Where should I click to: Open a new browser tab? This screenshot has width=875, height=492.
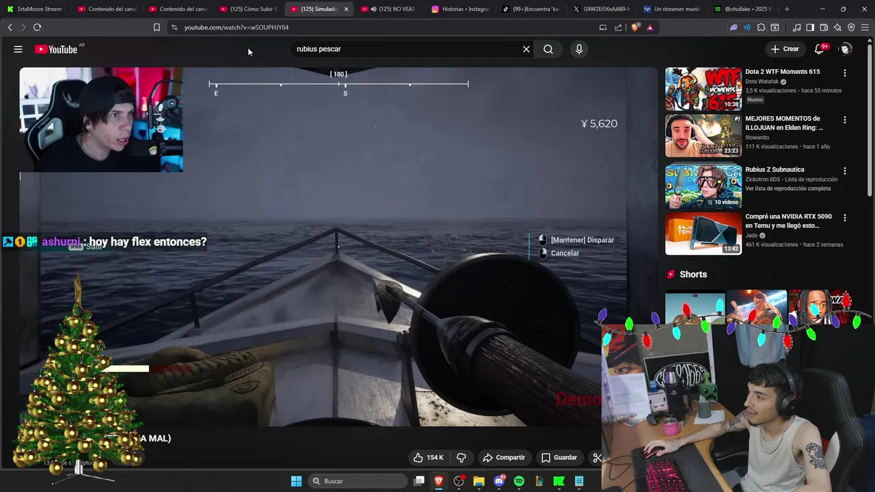(x=787, y=9)
